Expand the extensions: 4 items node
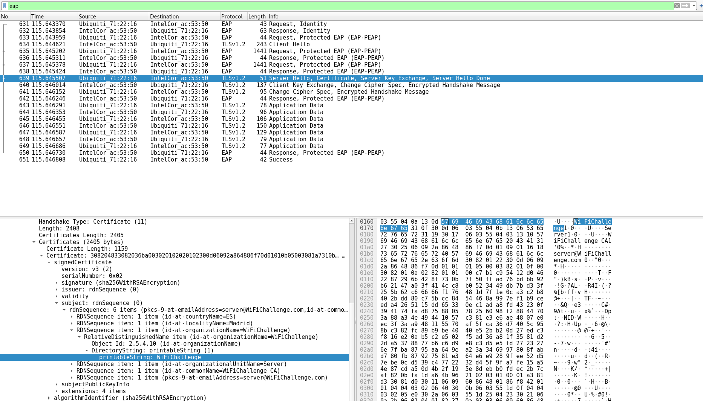 57,391
